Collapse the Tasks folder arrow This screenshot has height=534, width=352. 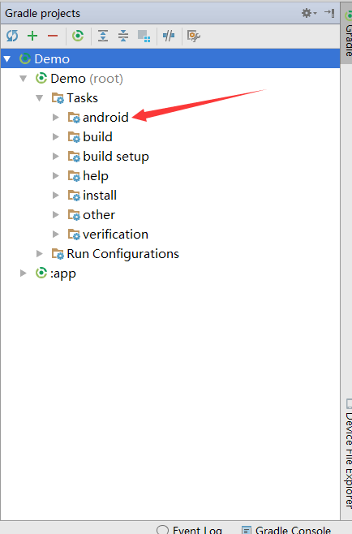pyautogui.click(x=40, y=98)
